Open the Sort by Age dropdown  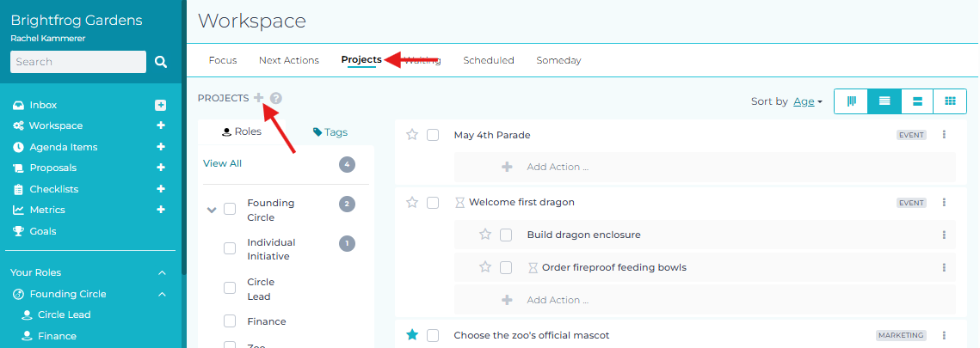click(x=807, y=101)
